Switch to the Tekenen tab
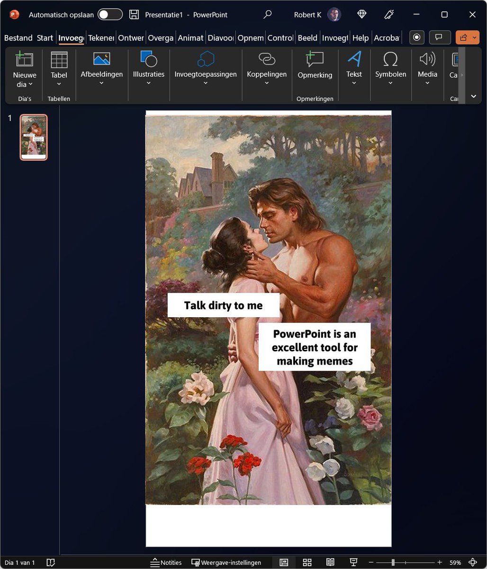This screenshot has height=569, width=487. click(101, 38)
